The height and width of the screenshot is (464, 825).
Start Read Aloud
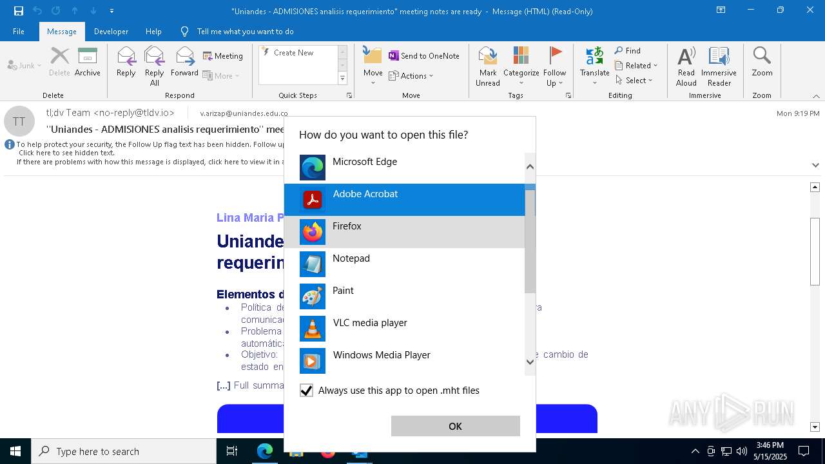point(686,66)
